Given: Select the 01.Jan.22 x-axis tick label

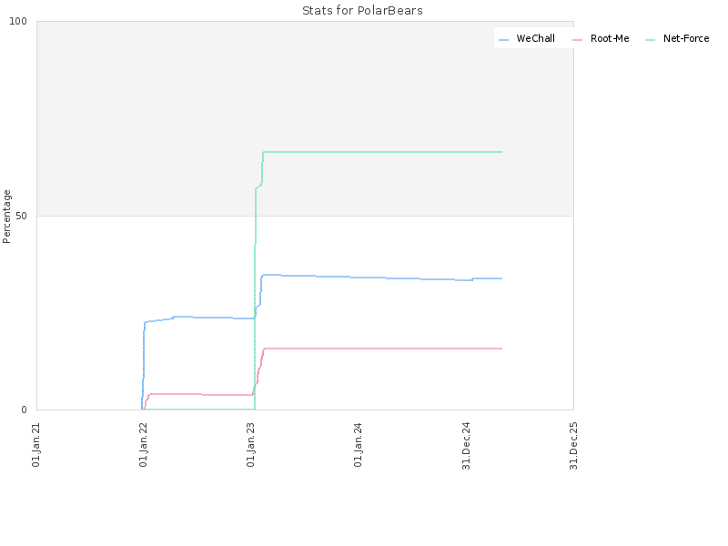Looking at the screenshot, I should coord(144,444).
